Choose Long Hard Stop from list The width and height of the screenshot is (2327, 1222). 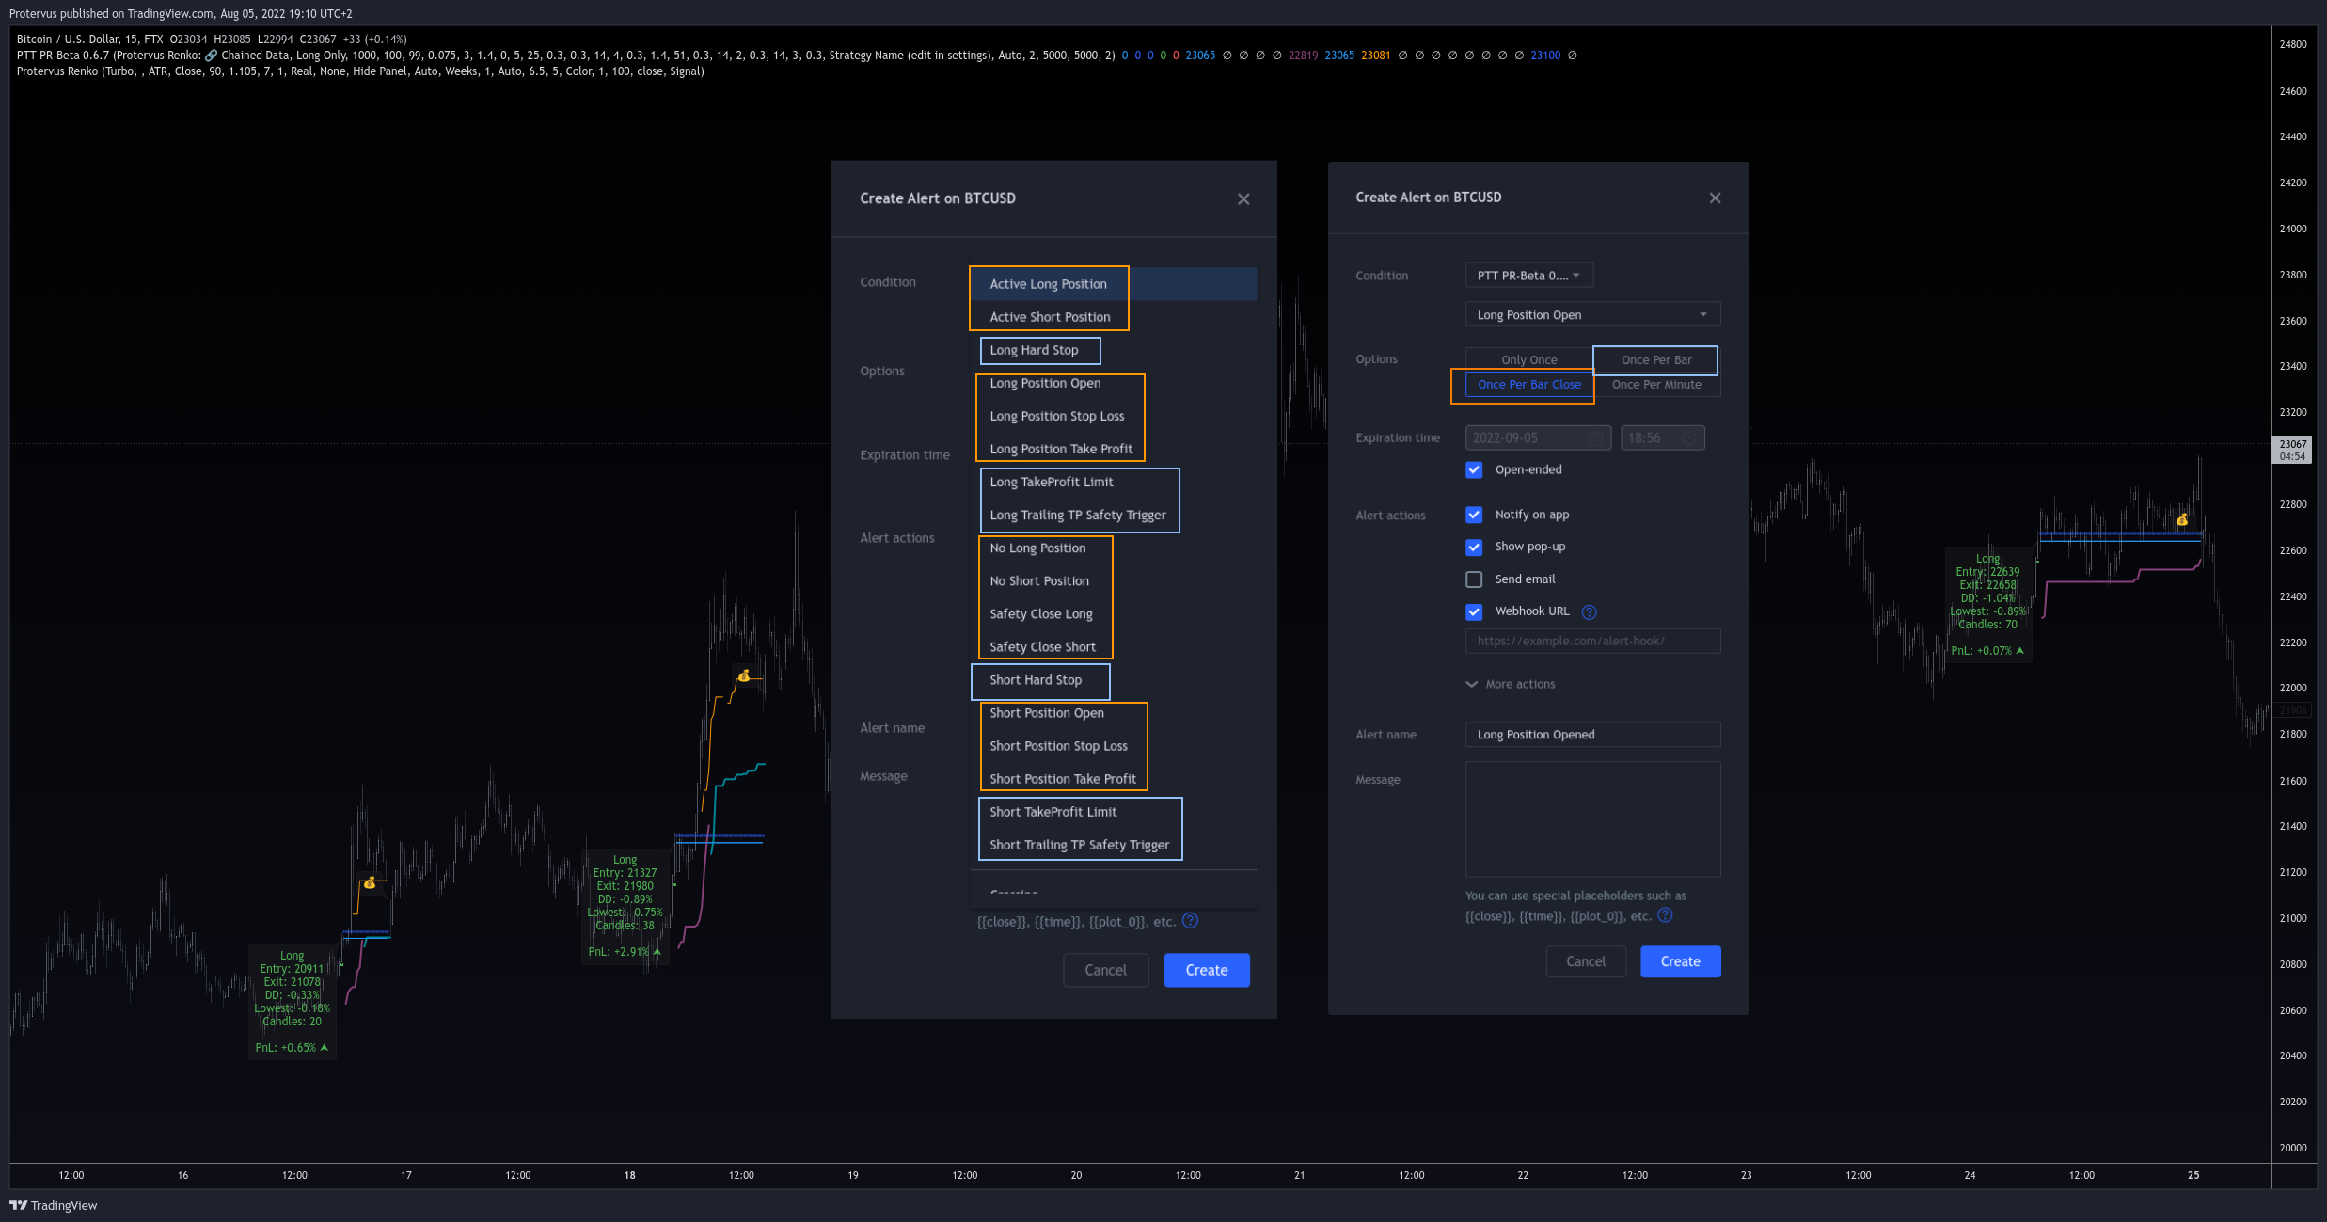(1114, 350)
